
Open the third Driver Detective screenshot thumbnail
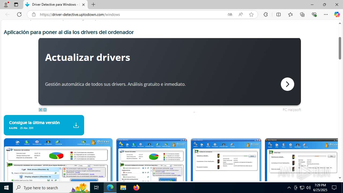coord(226,160)
